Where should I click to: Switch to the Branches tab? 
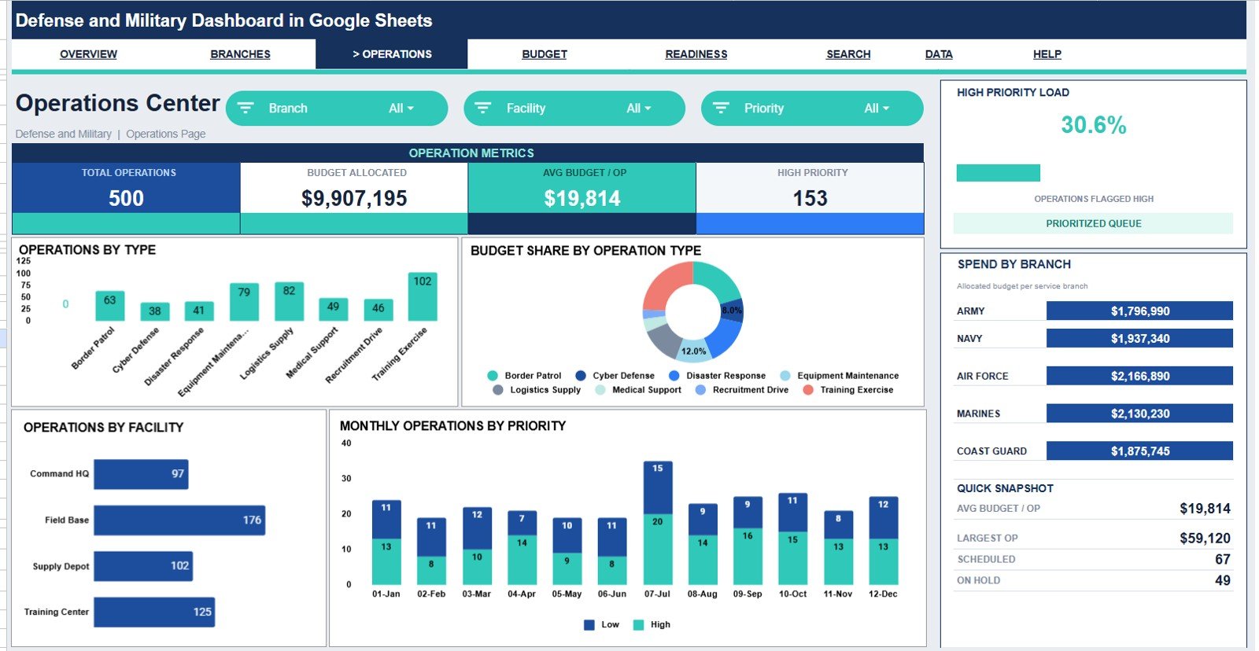(240, 54)
